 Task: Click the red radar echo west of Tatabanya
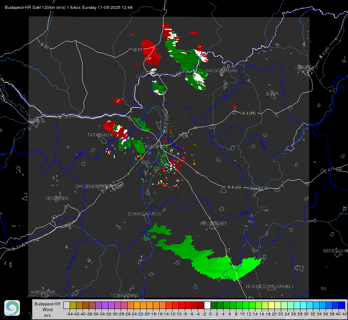(x=109, y=126)
